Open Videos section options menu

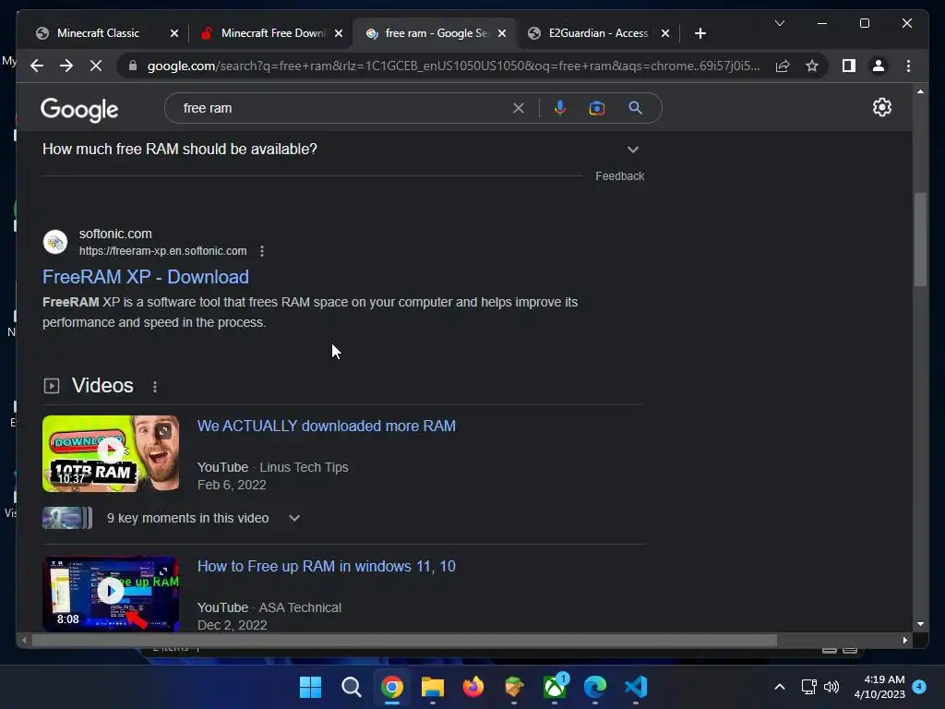(155, 387)
